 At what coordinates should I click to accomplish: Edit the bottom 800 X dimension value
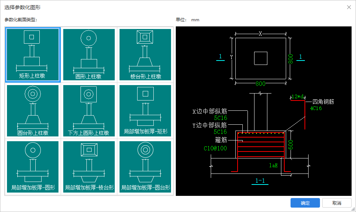pyautogui.click(x=260, y=84)
